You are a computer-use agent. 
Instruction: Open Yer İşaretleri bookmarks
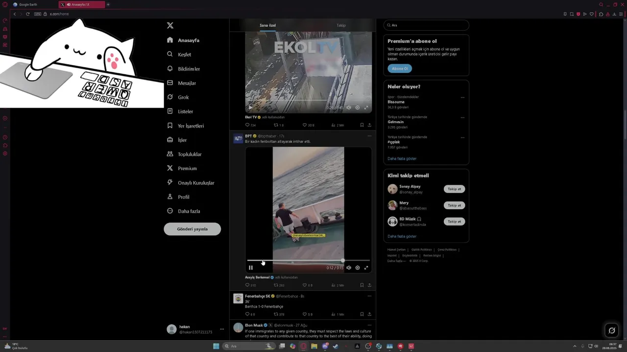coord(185,126)
